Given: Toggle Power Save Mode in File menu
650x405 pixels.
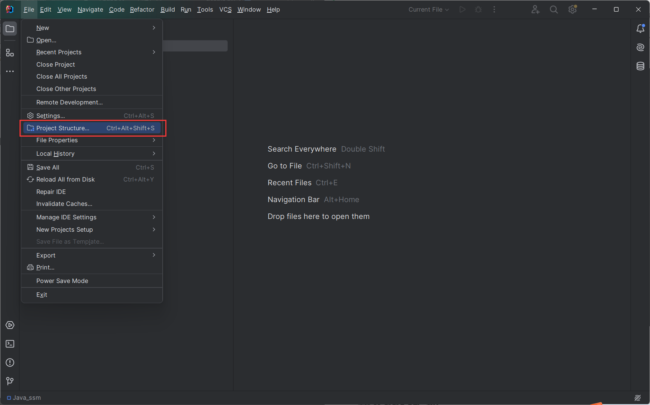Looking at the screenshot, I should [x=62, y=281].
